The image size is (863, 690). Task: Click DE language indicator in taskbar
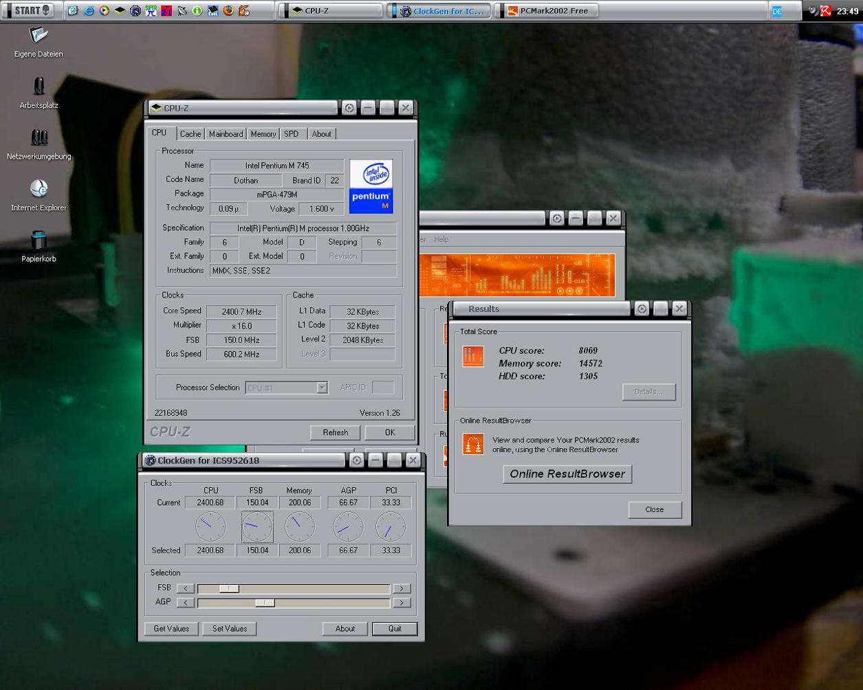(x=777, y=11)
